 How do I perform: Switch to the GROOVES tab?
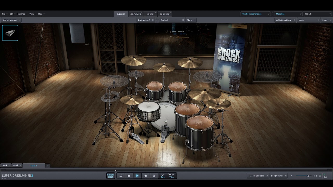136,14
